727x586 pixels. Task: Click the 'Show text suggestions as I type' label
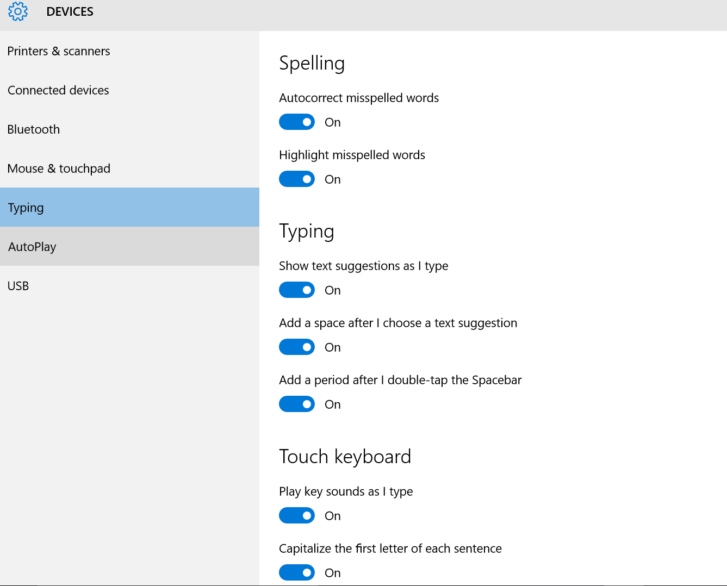[364, 266]
